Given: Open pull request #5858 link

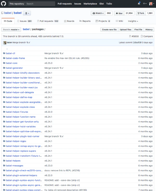Looking at the screenshot, I should [x=134, y=36].
